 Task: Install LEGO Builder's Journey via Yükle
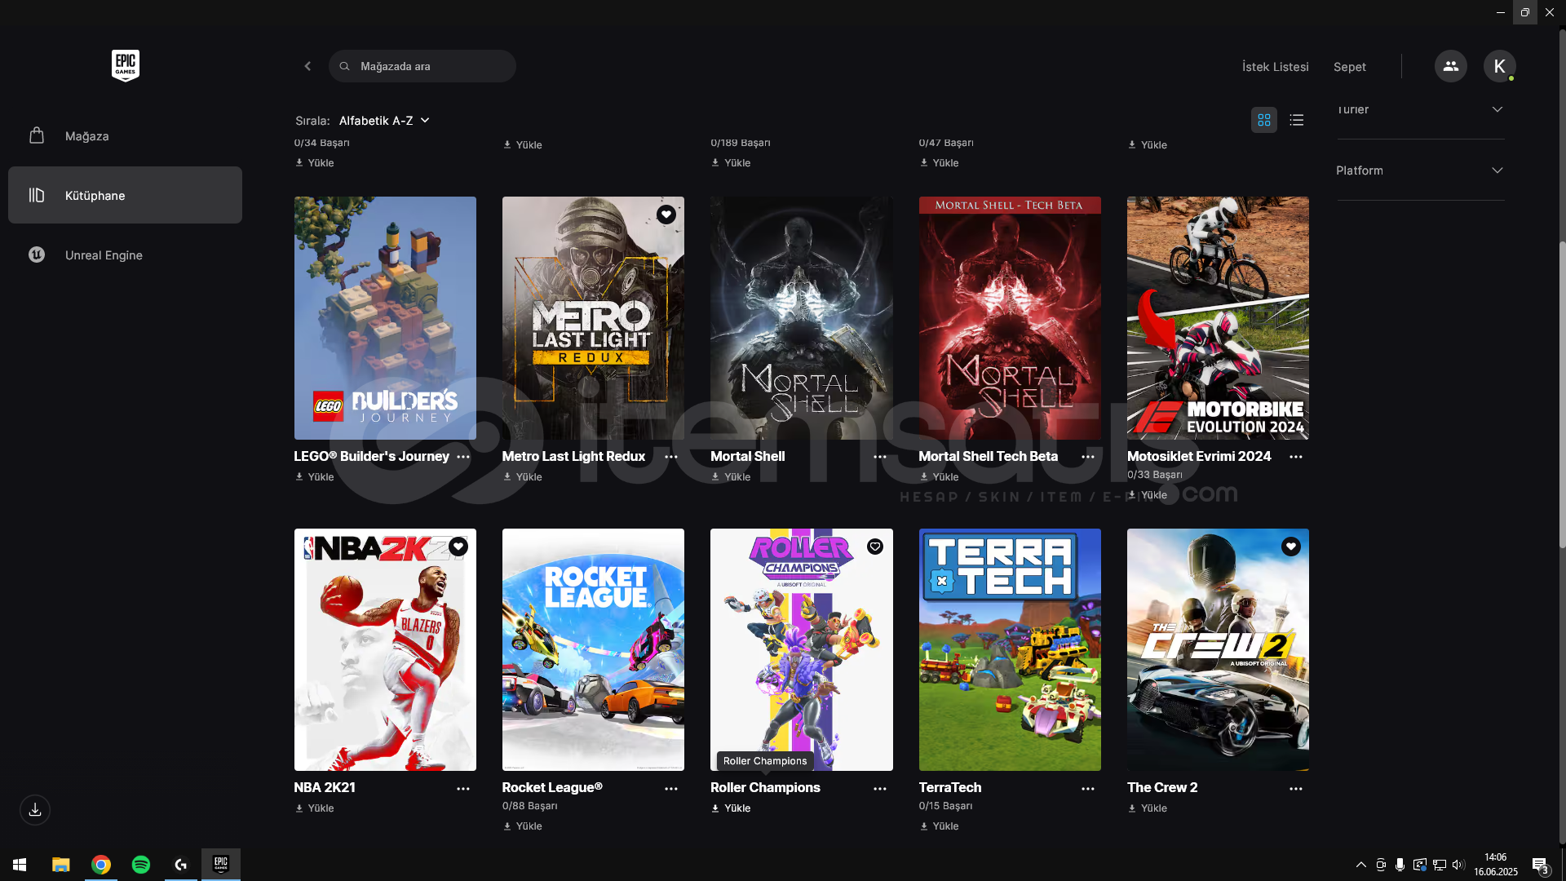pos(315,477)
